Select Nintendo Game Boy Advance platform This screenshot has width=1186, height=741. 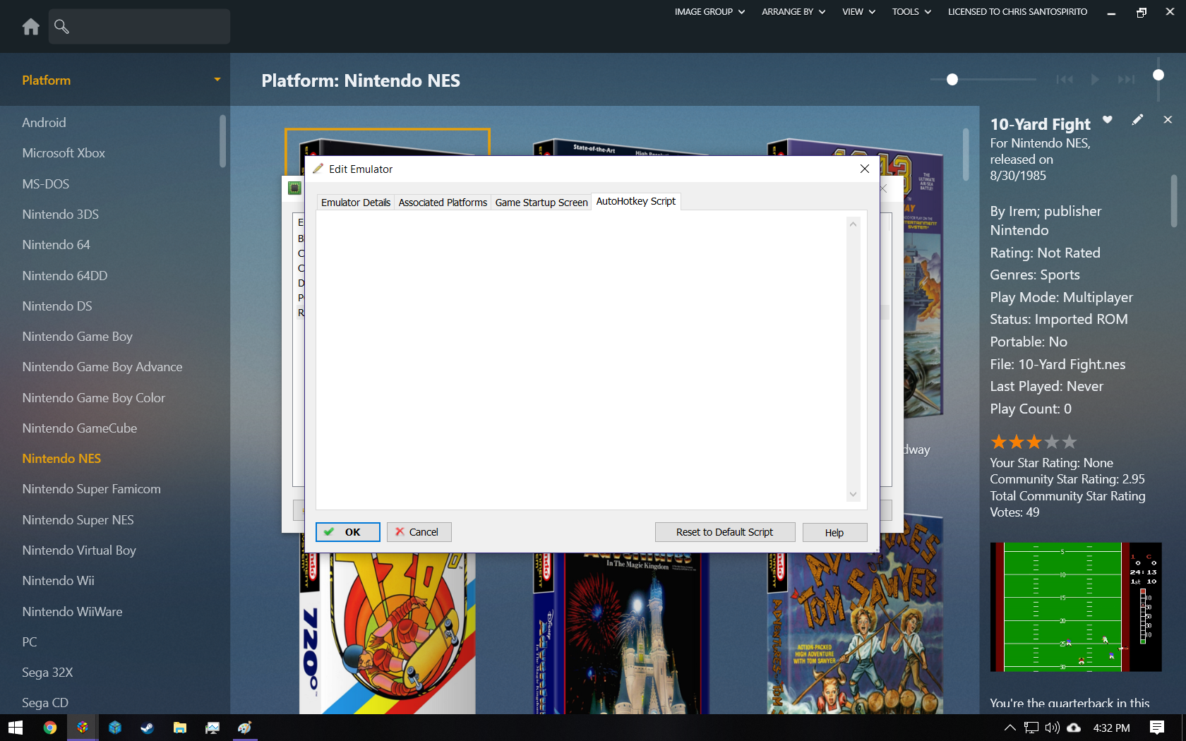102,367
